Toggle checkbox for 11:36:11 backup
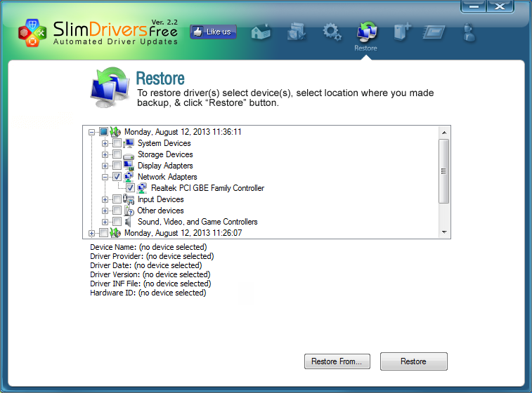532x393 pixels. pyautogui.click(x=103, y=132)
